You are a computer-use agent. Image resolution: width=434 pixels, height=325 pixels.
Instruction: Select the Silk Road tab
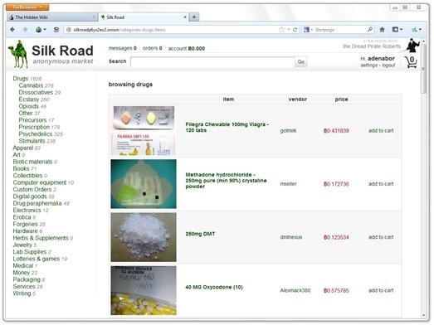(143, 17)
